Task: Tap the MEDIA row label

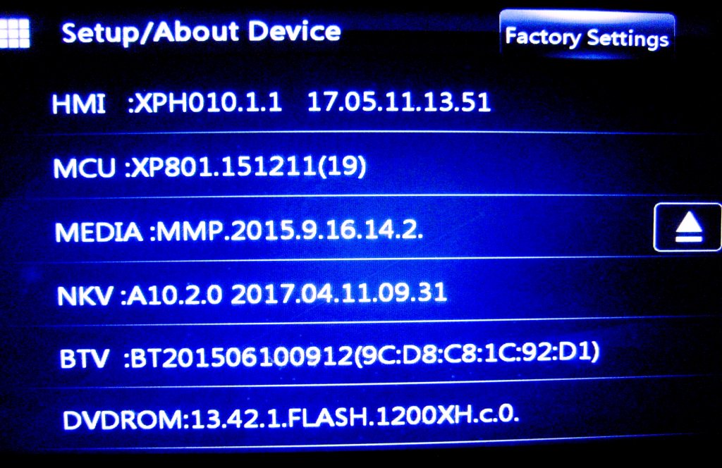Action: pos(99,232)
